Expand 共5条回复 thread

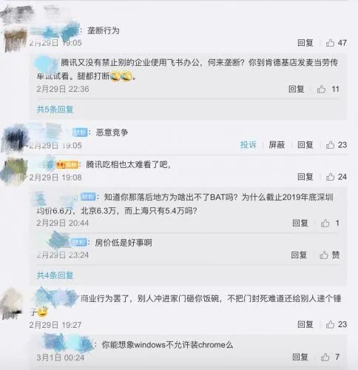coord(55,110)
